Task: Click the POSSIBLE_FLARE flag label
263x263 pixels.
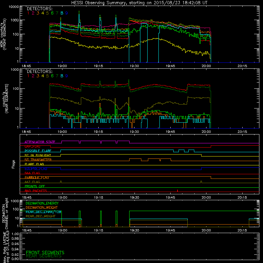Action: point(38,151)
